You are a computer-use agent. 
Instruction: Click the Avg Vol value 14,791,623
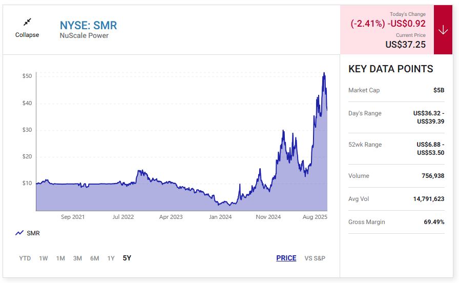(429, 199)
